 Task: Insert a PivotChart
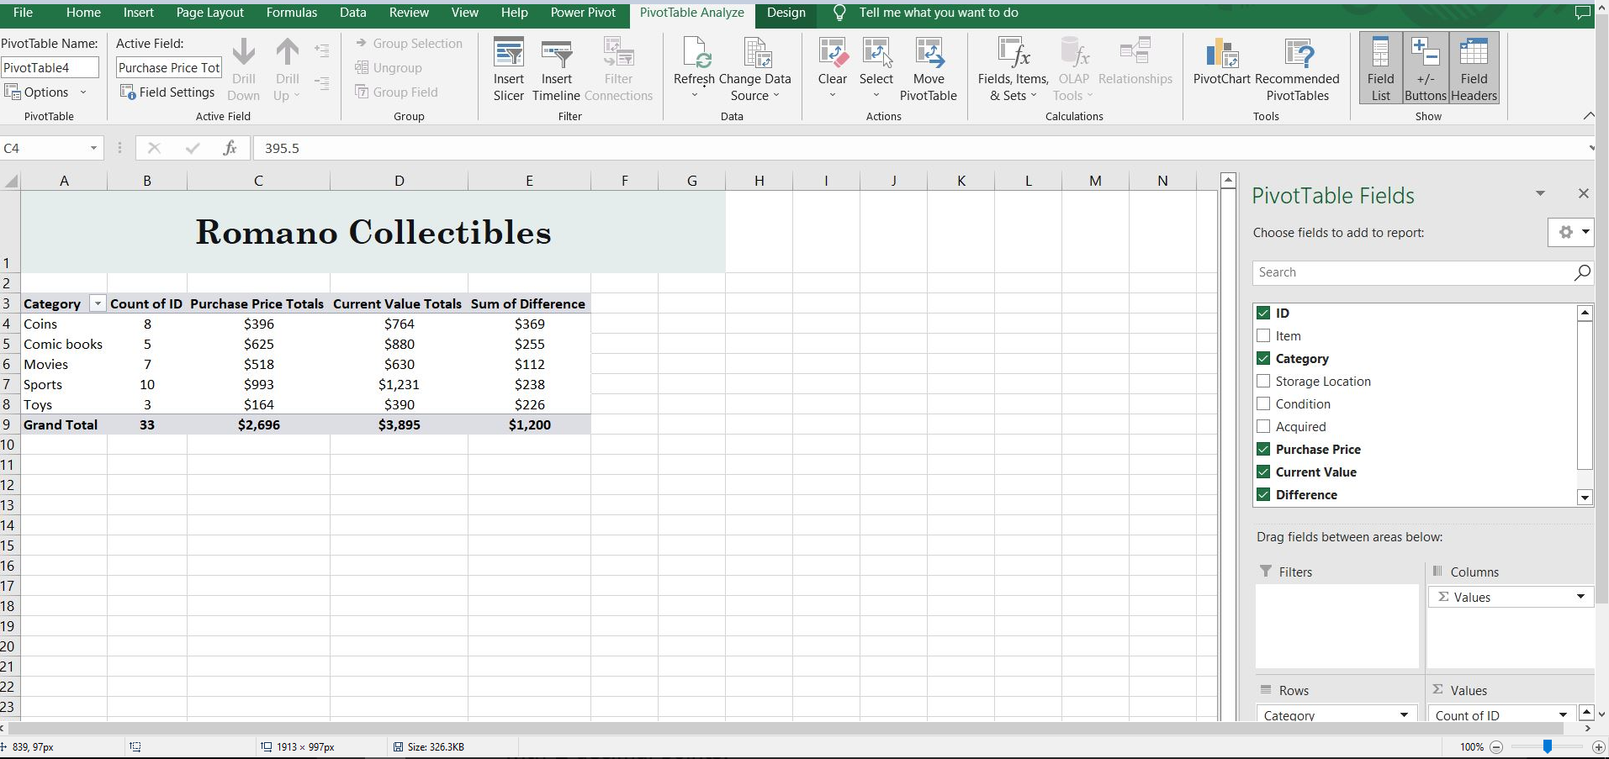coord(1221,61)
